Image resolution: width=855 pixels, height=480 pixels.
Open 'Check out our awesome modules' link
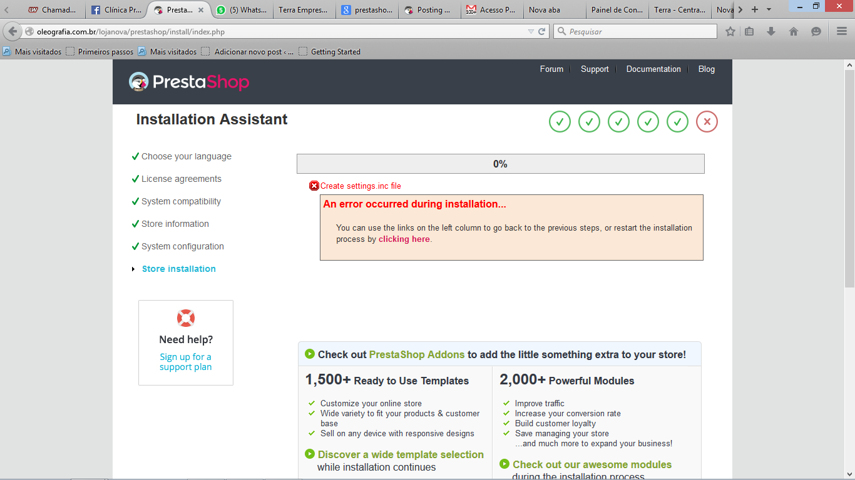tap(592, 464)
